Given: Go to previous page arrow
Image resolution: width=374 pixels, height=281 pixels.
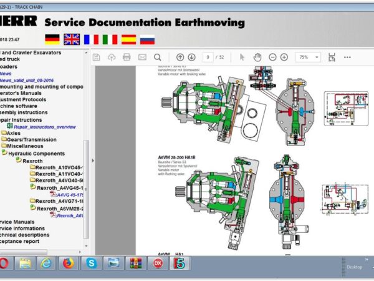Looking at the screenshot, I should pyautogui.click(x=180, y=57).
